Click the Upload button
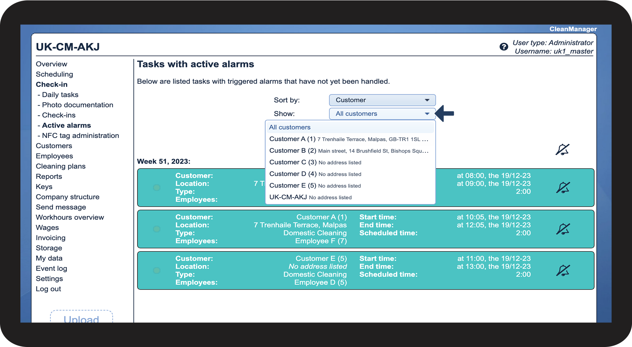Screen dimensions: 632x347 [82, 317]
